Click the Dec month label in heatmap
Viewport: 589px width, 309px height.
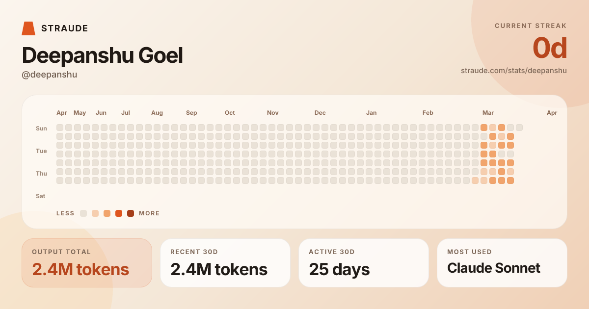coord(320,113)
